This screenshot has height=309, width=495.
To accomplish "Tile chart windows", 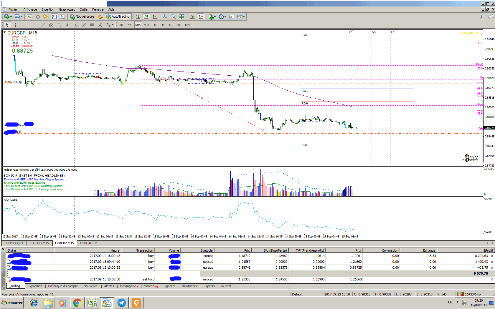I will (181, 17).
